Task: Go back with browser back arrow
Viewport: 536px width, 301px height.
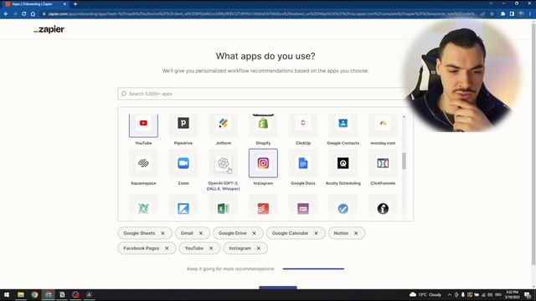Action: click(6, 14)
